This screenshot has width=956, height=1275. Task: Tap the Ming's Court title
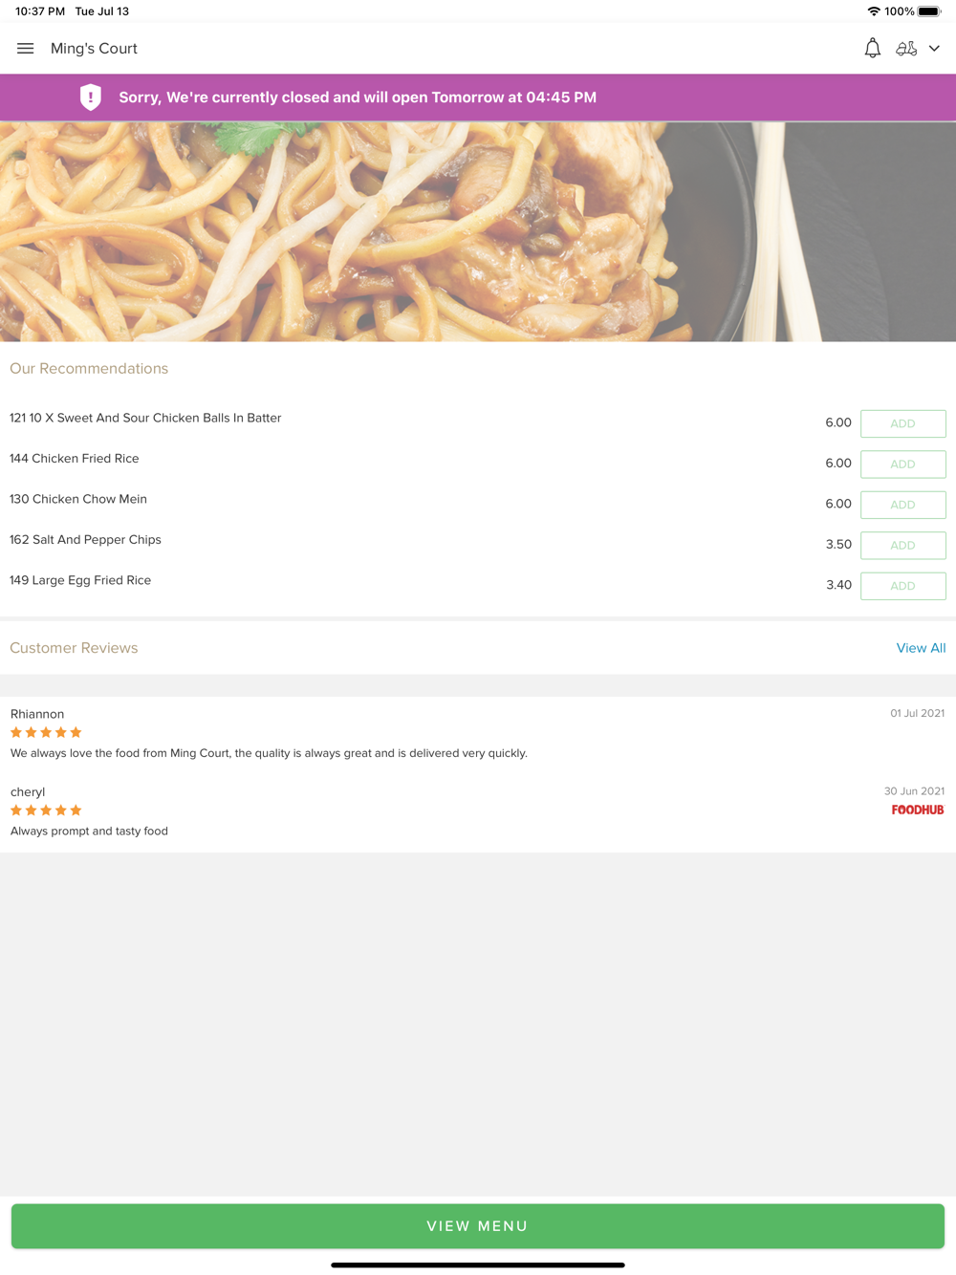pos(94,49)
